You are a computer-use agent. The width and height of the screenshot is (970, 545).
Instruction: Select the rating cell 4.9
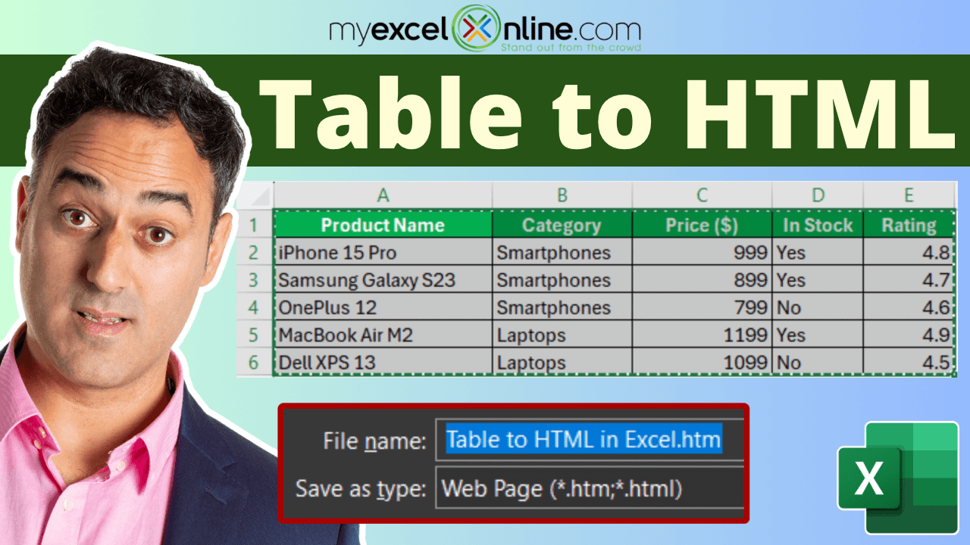pos(908,335)
